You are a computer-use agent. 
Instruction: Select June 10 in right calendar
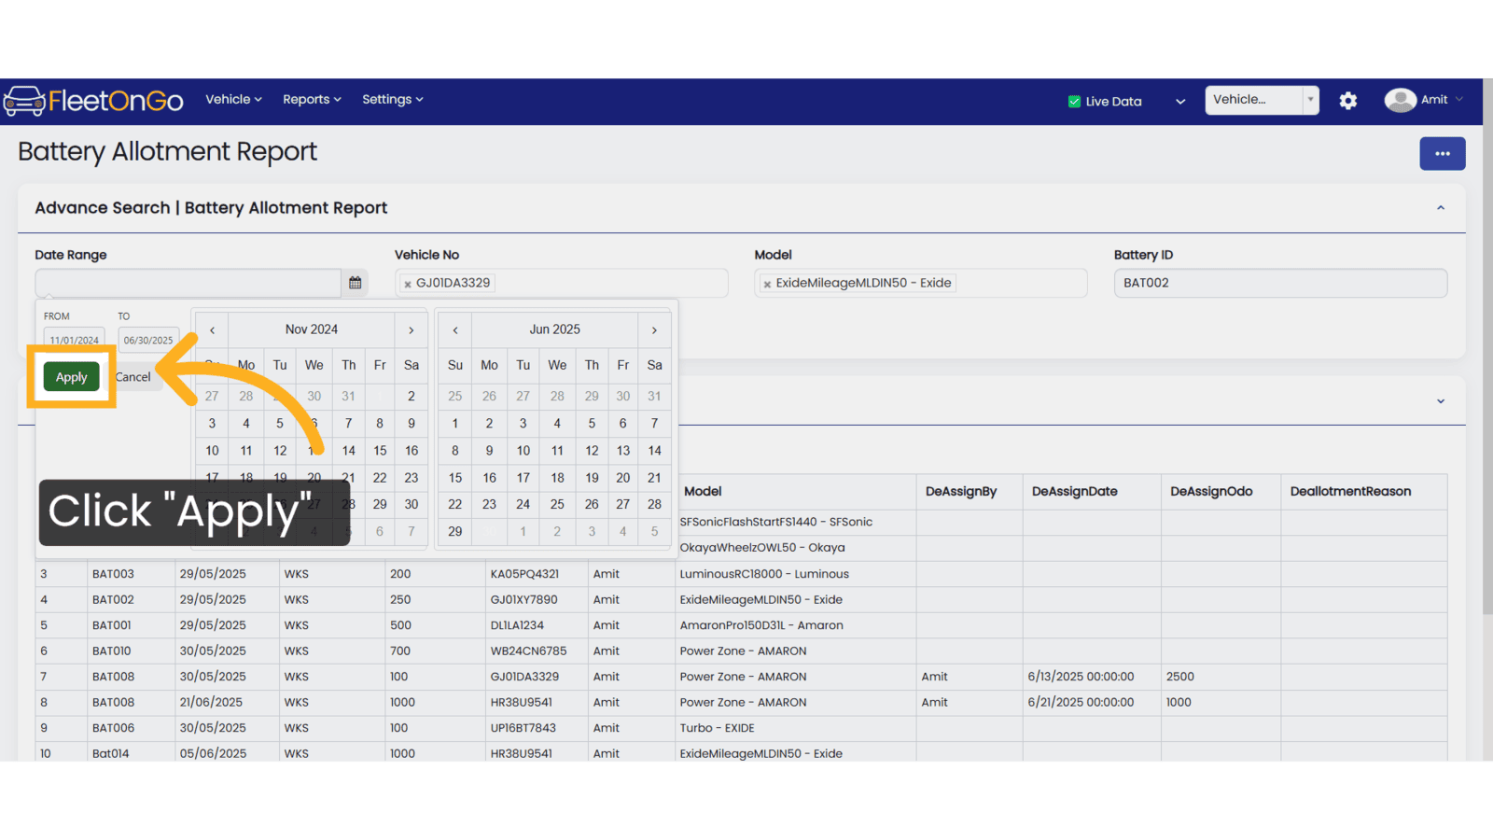point(523,451)
